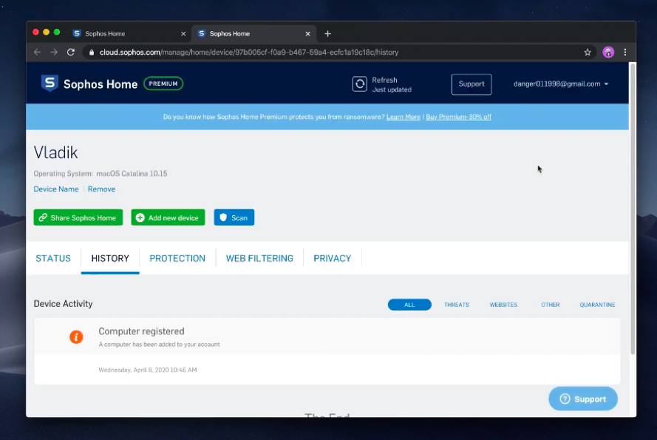Click the Sophos Home shield logo
The height and width of the screenshot is (440, 657).
tap(50, 83)
